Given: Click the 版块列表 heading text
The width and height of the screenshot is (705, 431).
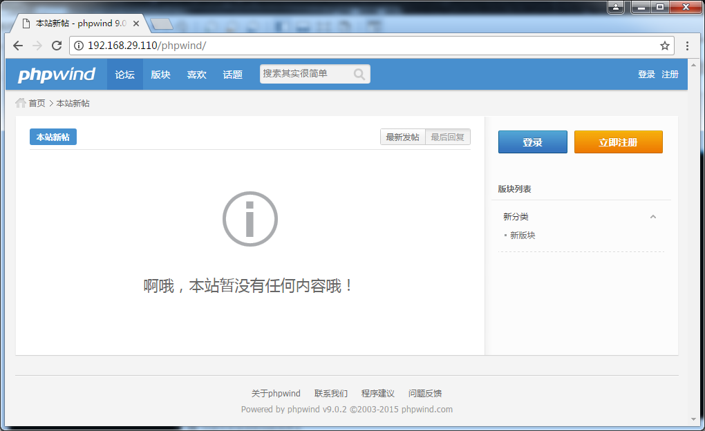Looking at the screenshot, I should click(x=514, y=189).
